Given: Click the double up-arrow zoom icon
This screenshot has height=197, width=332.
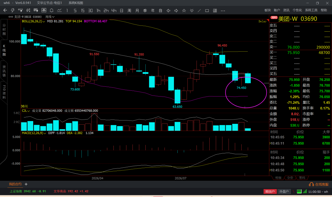Looking at the screenshot, I should click(184, 10).
